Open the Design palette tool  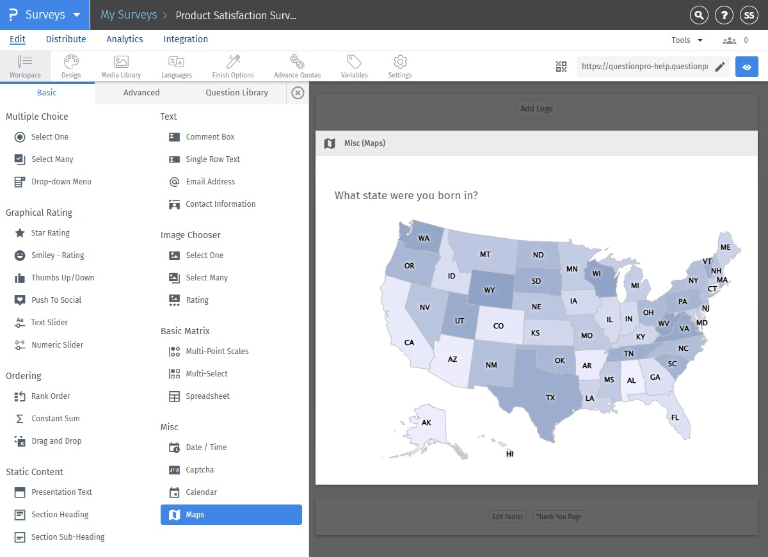(71, 66)
